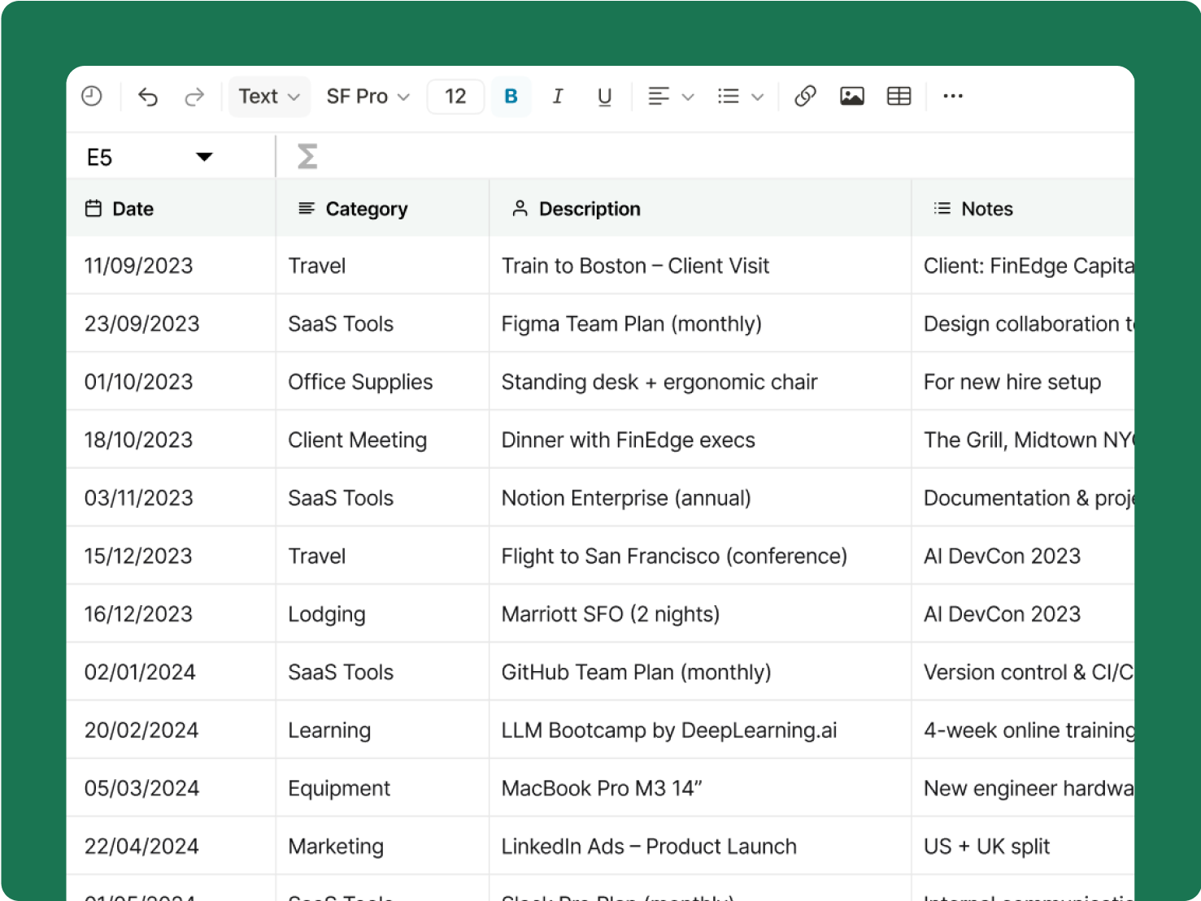This screenshot has width=1201, height=901.
Task: Select the Train to Boston – Client Visit cell
Action: click(700, 266)
